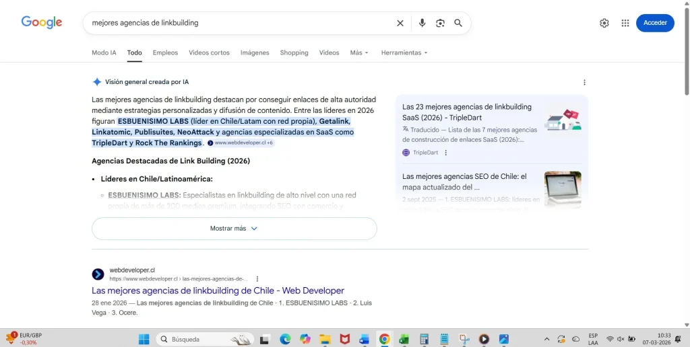The image size is (690, 347).
Task: Show hidden system tray icons chevron
Action: pyautogui.click(x=546, y=339)
